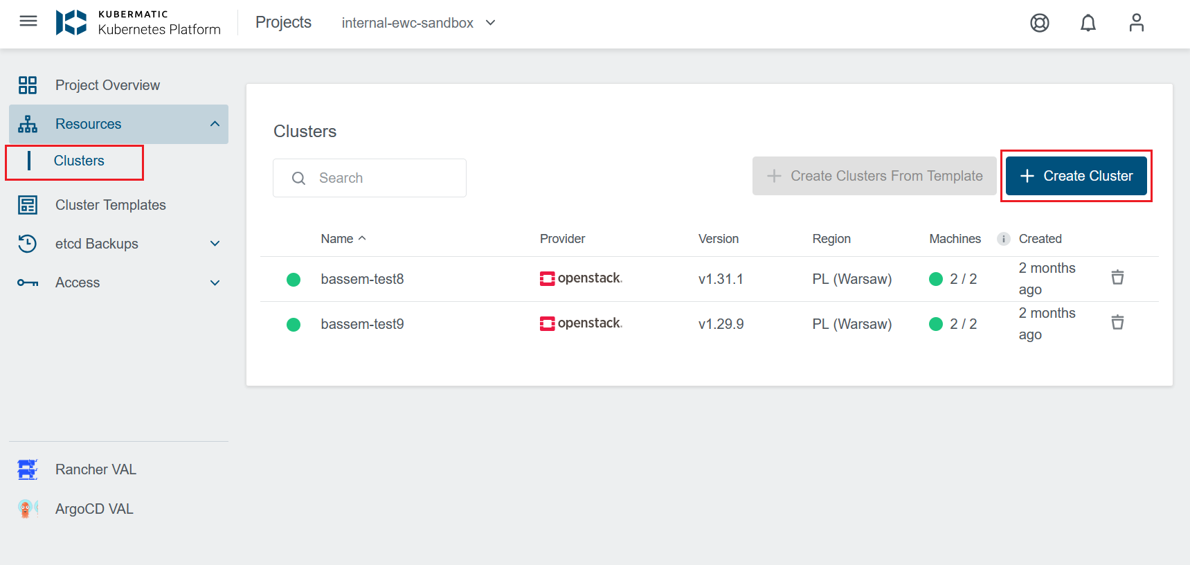Screen dimensions: 1190x565
Task: Open the notifications bell
Action: (1088, 23)
